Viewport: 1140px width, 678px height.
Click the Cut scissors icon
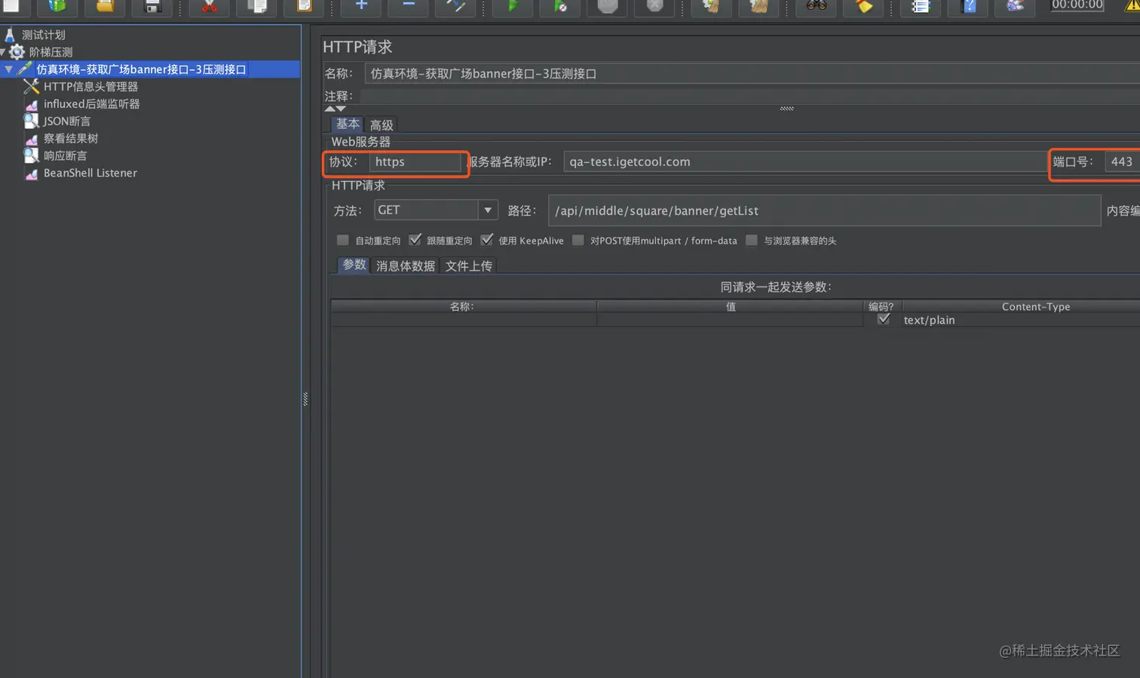(x=209, y=6)
